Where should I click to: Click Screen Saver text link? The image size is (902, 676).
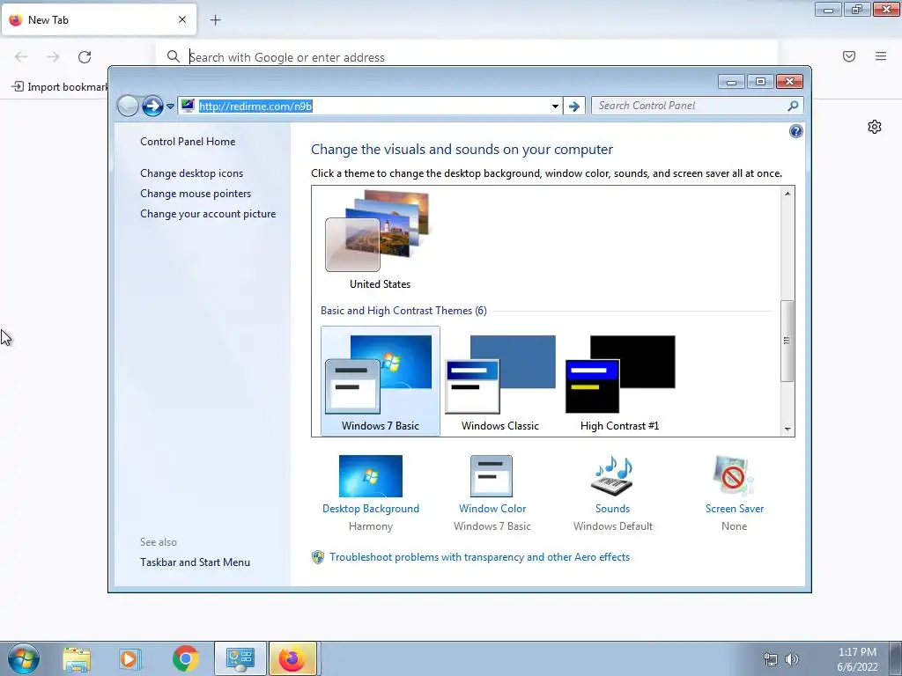(x=735, y=509)
